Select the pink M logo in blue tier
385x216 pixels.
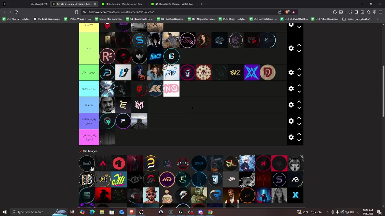click(139, 105)
